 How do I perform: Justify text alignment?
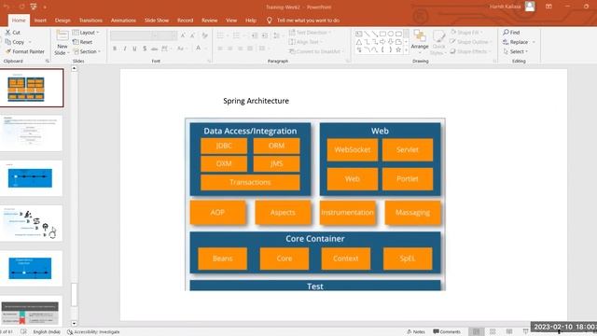pyautogui.click(x=250, y=49)
